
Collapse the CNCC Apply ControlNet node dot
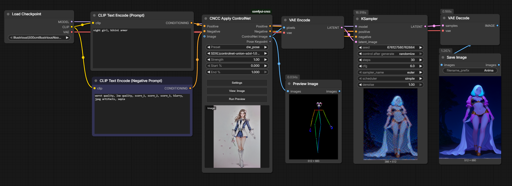[x=206, y=18]
